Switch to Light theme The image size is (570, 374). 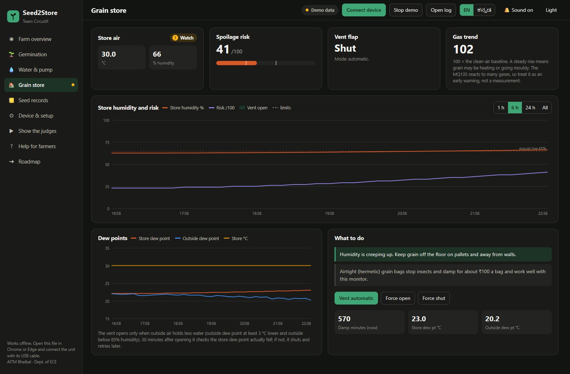pyautogui.click(x=551, y=10)
